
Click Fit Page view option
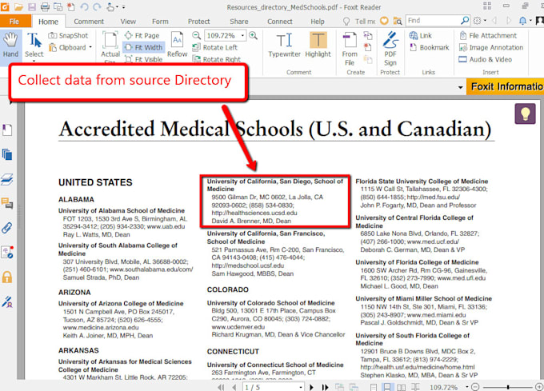[x=142, y=35]
